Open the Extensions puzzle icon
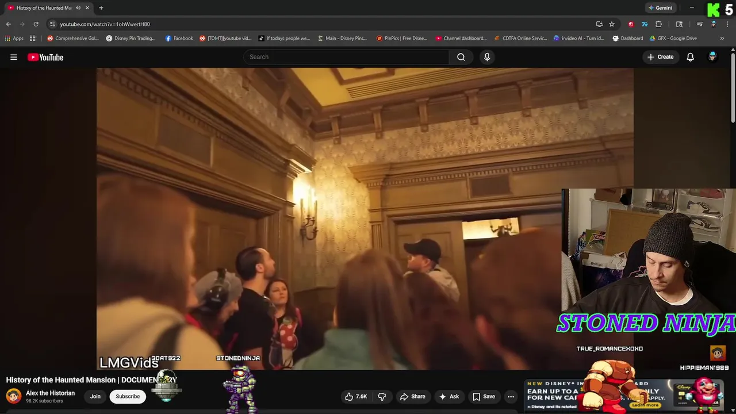This screenshot has height=414, width=736. [x=658, y=24]
